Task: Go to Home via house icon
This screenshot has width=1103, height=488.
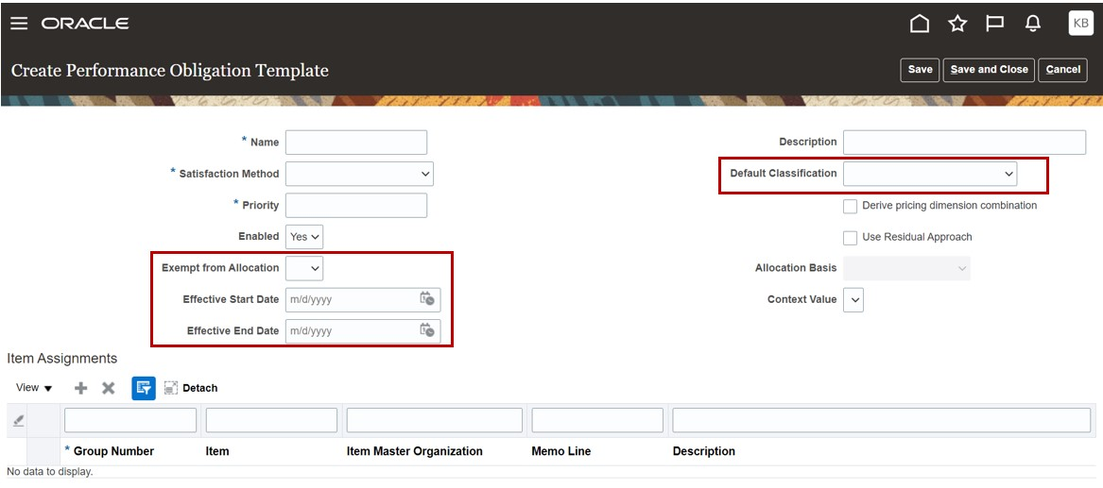Action: pos(920,24)
